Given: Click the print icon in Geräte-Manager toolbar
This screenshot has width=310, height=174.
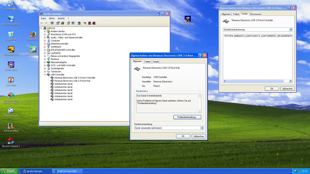Looking at the screenshot, I should pyautogui.click(x=62, y=23).
